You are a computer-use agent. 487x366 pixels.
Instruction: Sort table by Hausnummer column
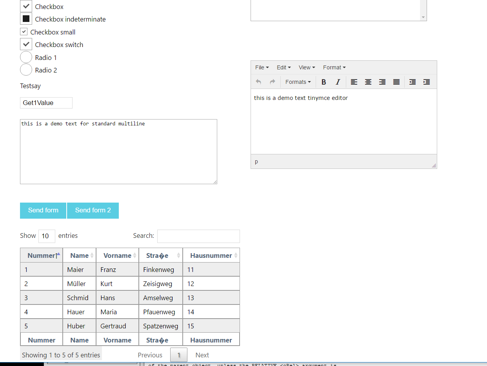coord(211,255)
